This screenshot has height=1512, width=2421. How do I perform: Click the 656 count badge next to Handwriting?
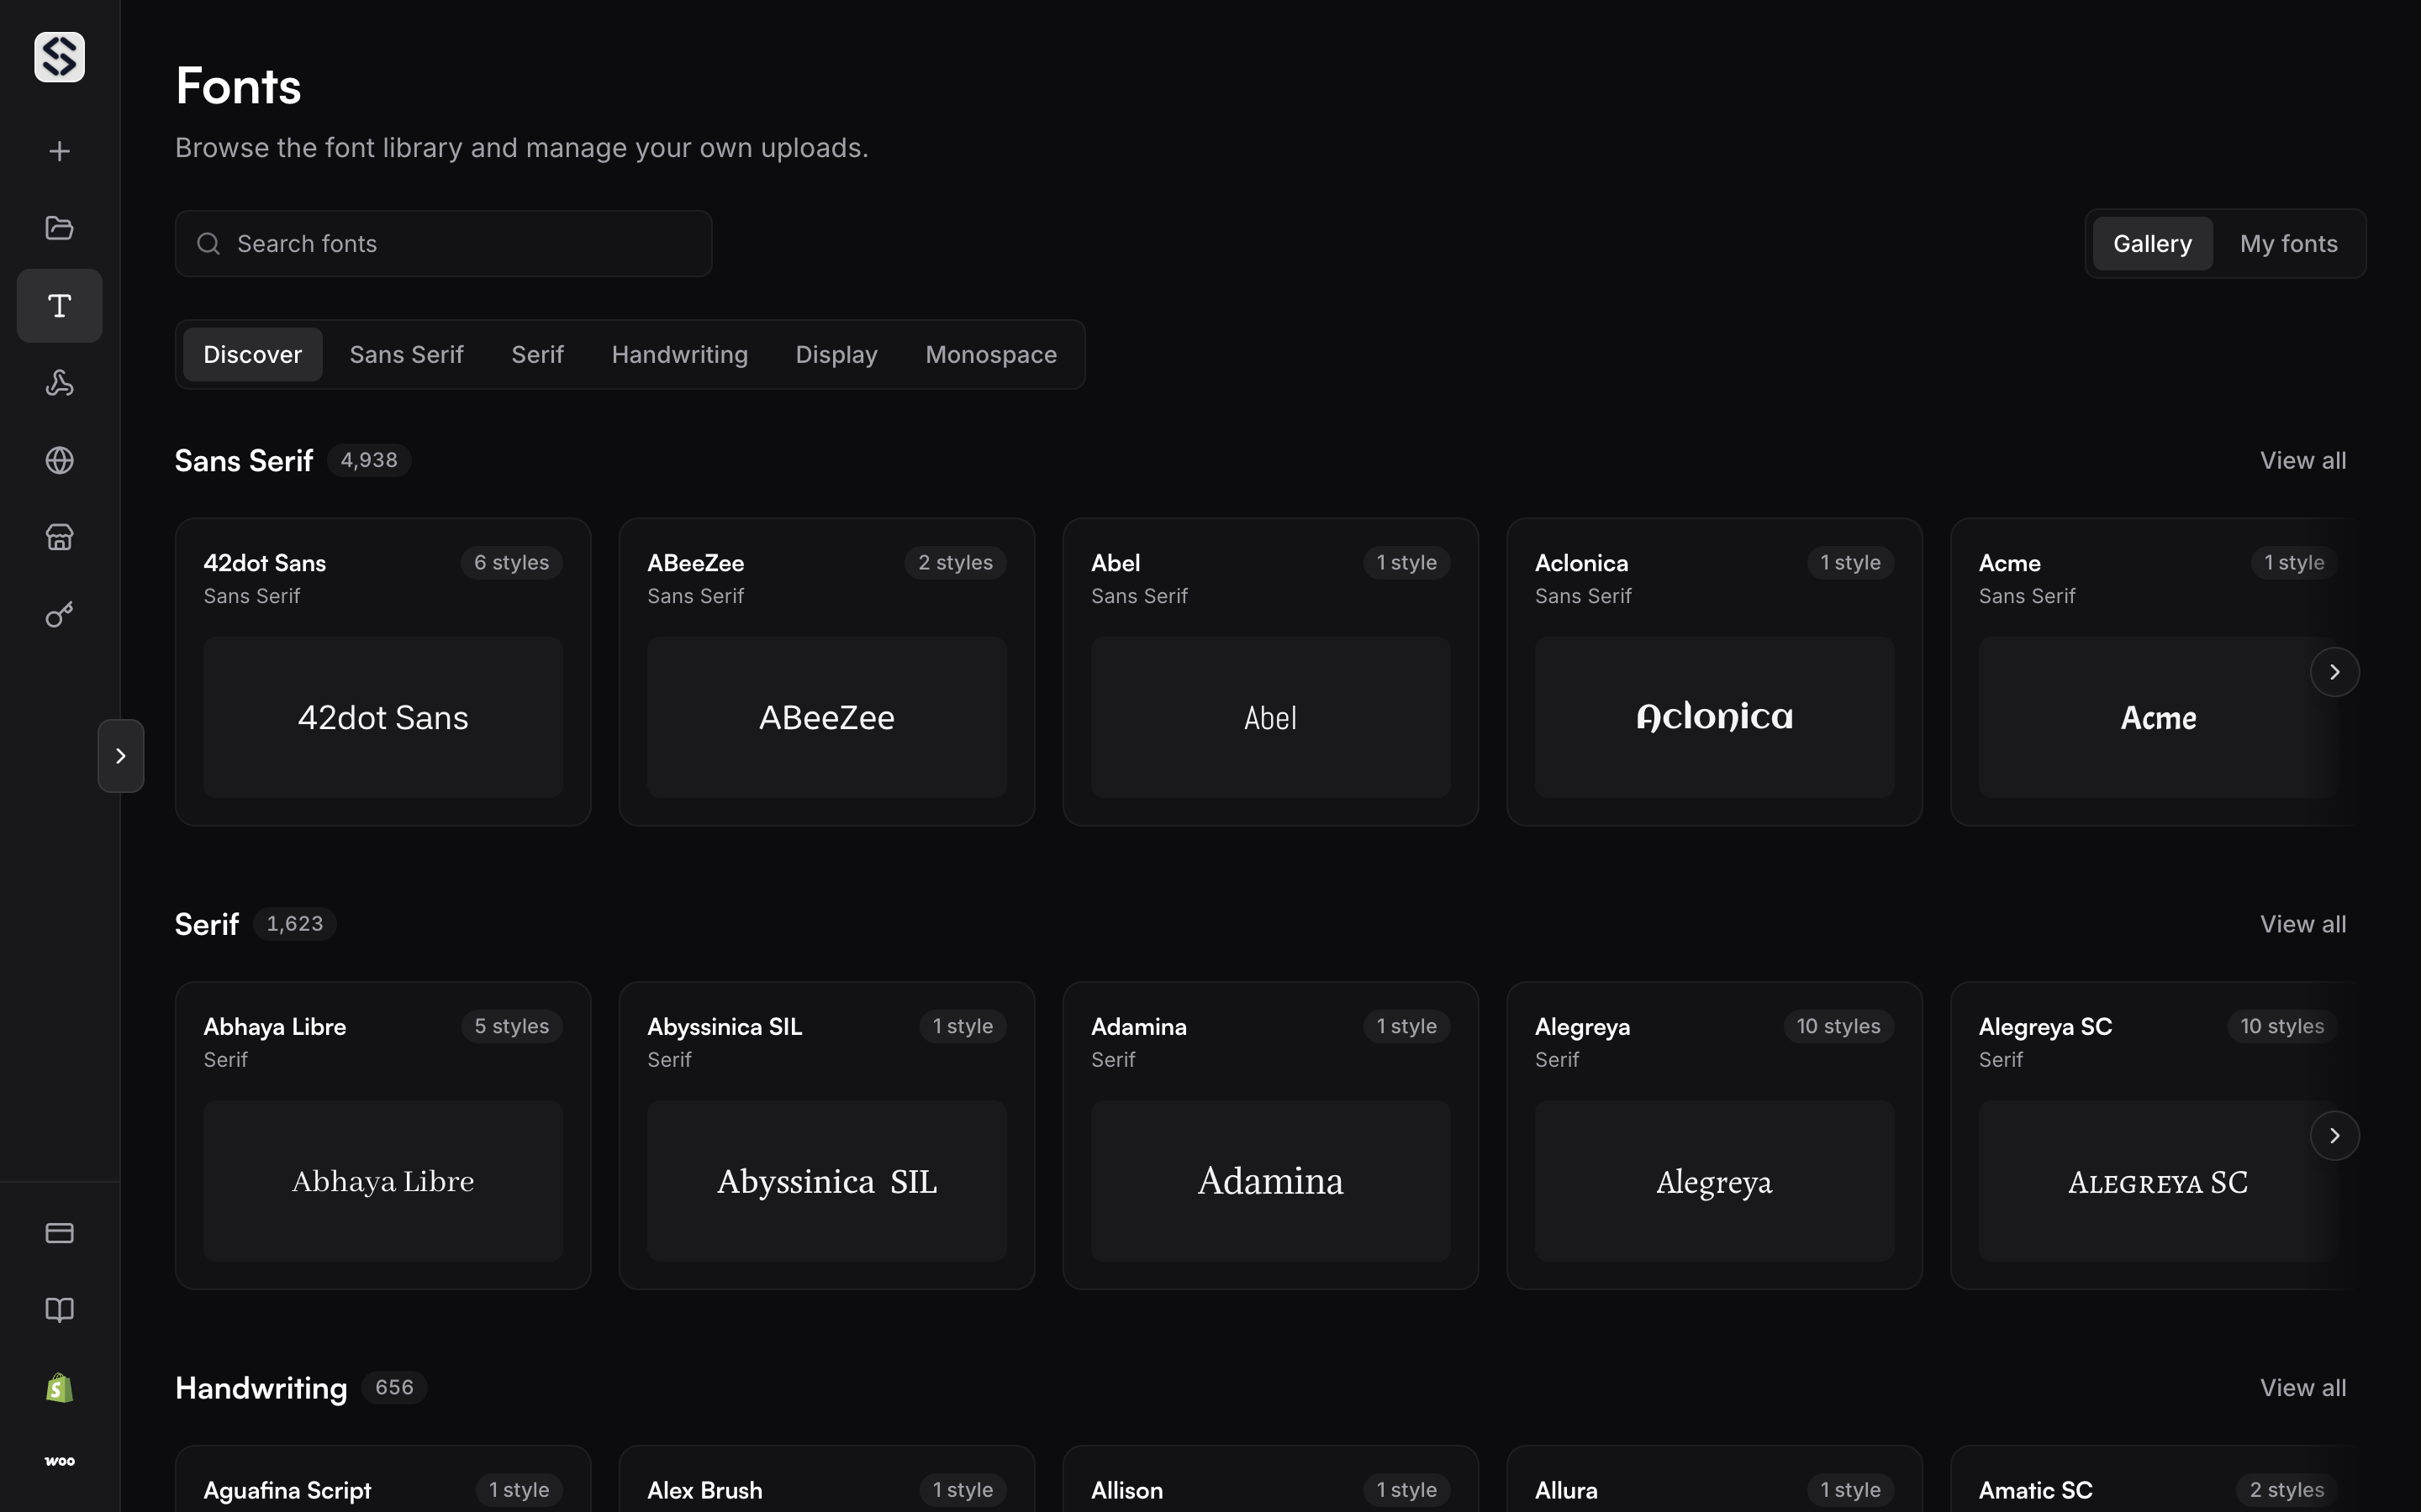[x=394, y=1388]
